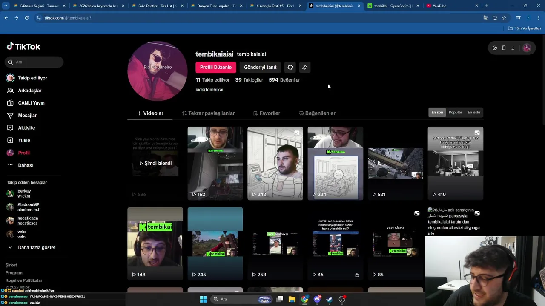
Task: Click profile avatar picture
Action: click(158, 71)
